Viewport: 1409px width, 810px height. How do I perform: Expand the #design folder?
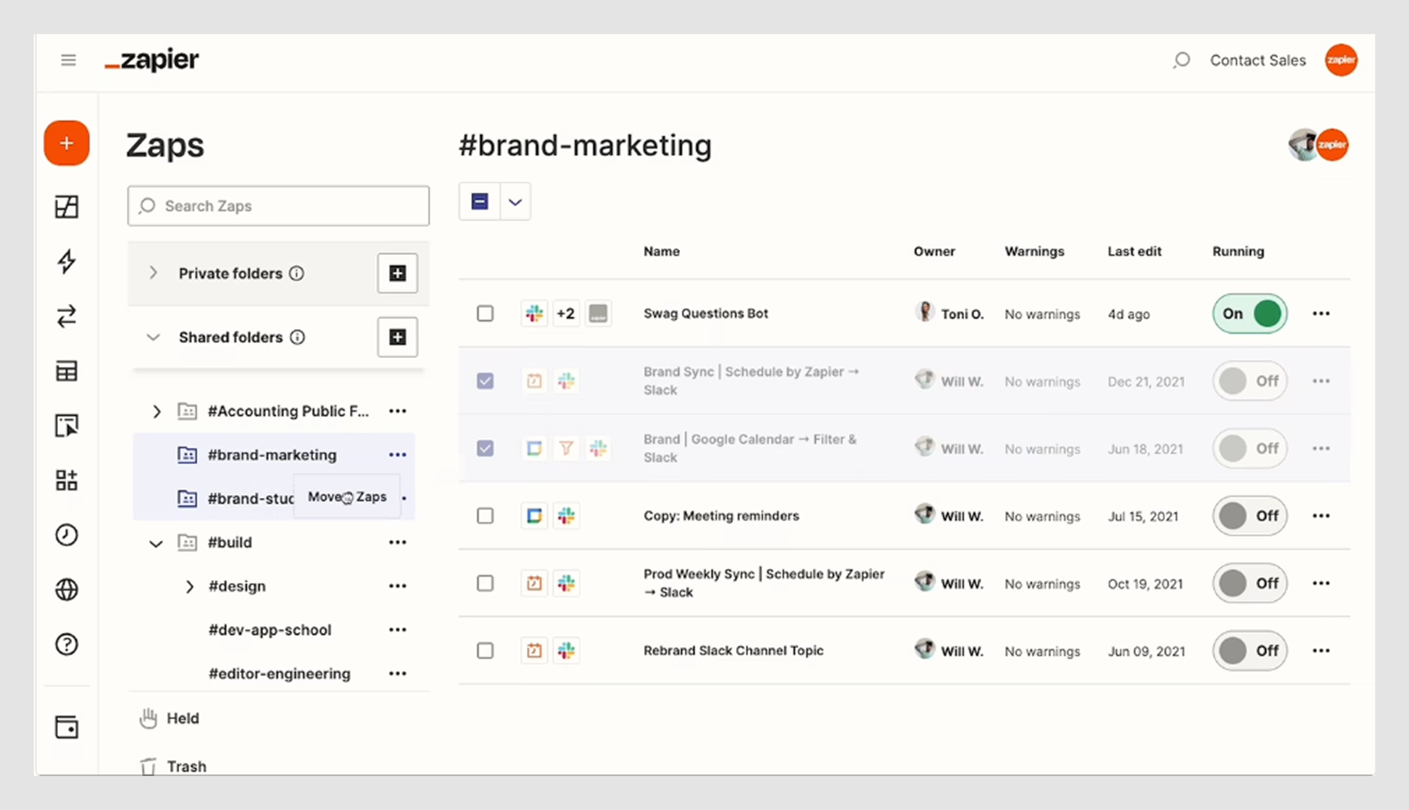(190, 587)
